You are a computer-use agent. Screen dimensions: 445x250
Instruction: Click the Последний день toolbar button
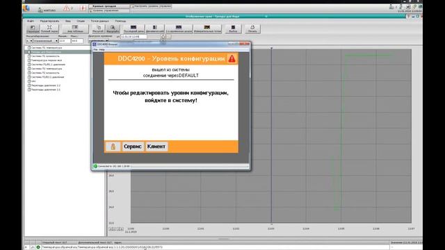(x=133, y=28)
